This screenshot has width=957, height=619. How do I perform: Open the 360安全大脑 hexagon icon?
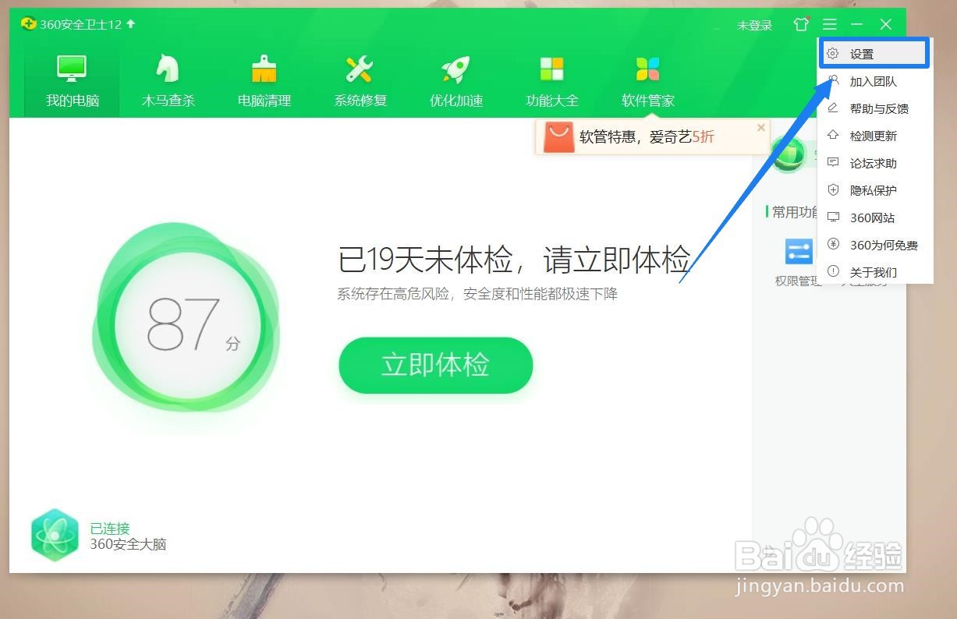coord(55,535)
